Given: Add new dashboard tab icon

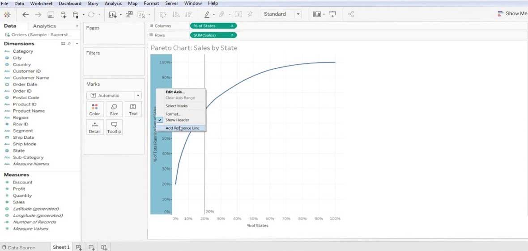Looking at the screenshot, I should point(92,247).
